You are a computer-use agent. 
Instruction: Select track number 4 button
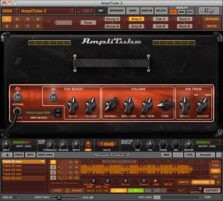click(x=53, y=178)
